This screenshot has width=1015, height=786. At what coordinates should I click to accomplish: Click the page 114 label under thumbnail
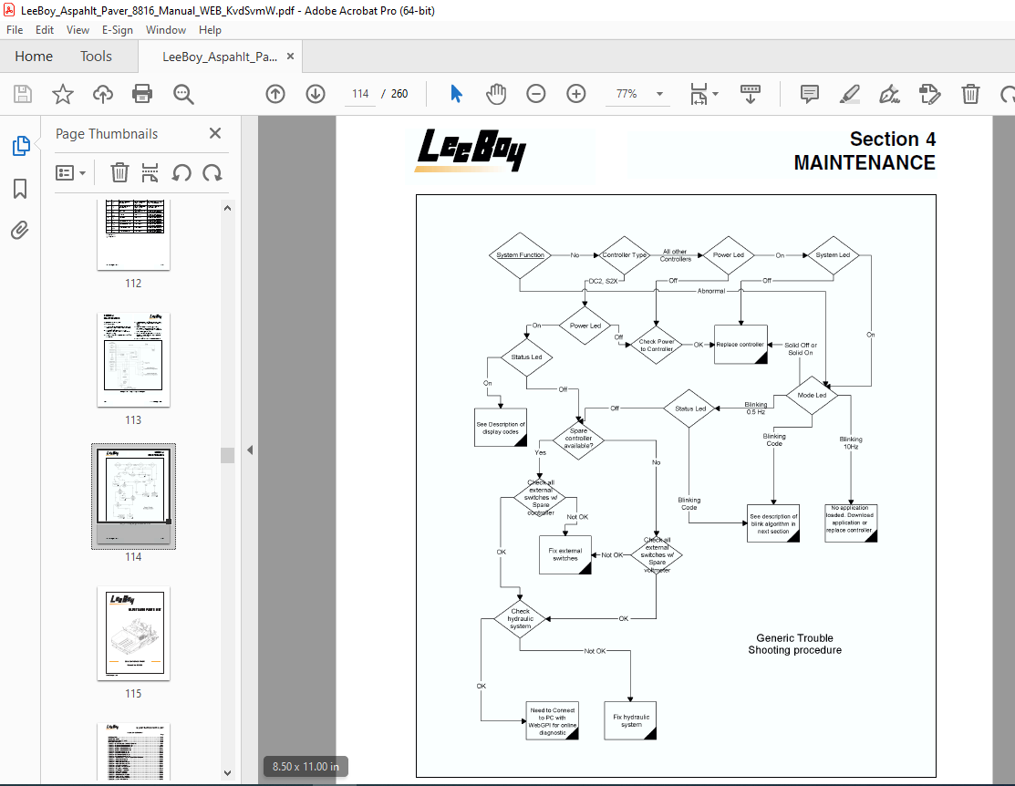click(x=133, y=557)
